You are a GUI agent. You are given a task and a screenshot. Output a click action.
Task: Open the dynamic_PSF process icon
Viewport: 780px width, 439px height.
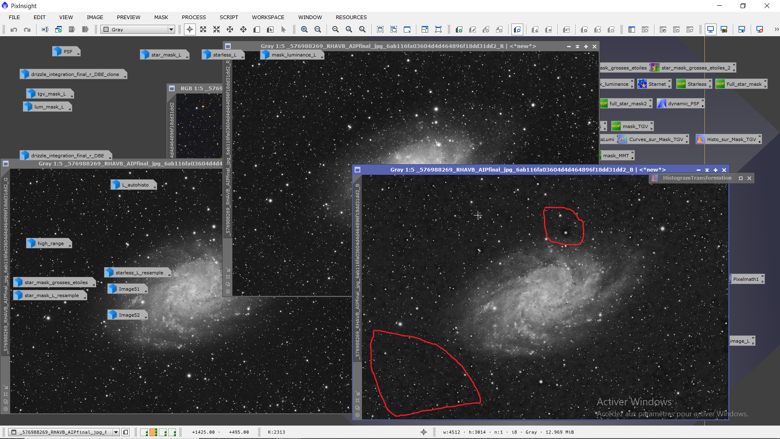(680, 104)
